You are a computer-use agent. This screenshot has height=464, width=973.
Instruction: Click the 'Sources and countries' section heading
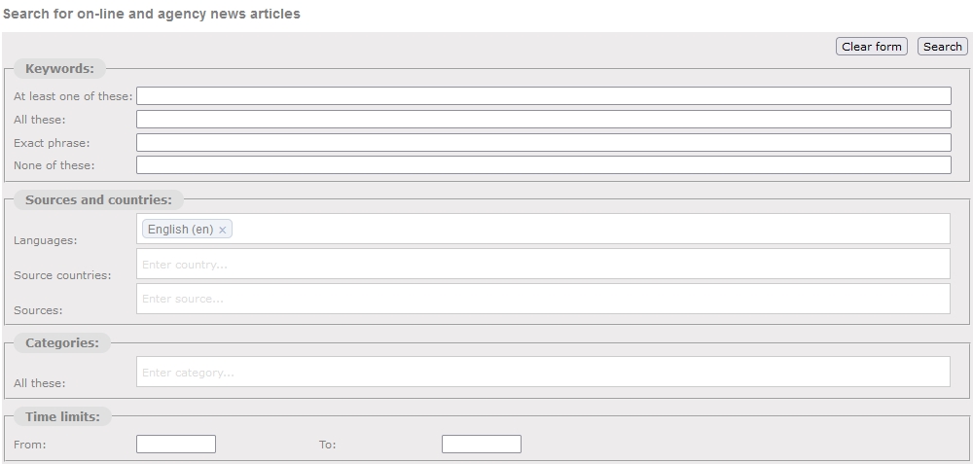point(98,199)
